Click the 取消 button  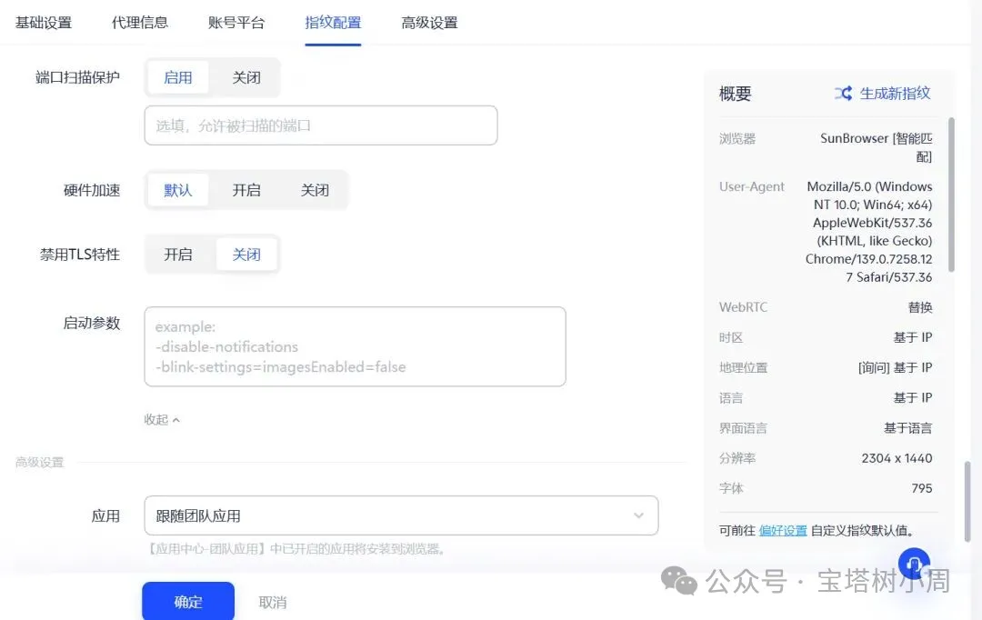pos(273,602)
